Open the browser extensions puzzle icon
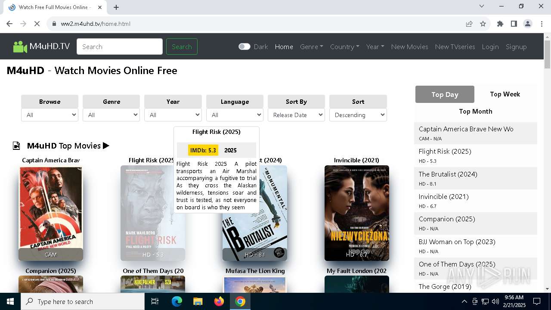551x310 pixels. 500,24
